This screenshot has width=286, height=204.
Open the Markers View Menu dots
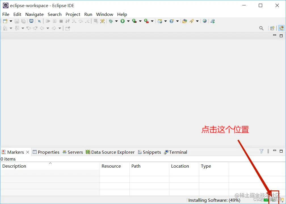tap(268, 151)
